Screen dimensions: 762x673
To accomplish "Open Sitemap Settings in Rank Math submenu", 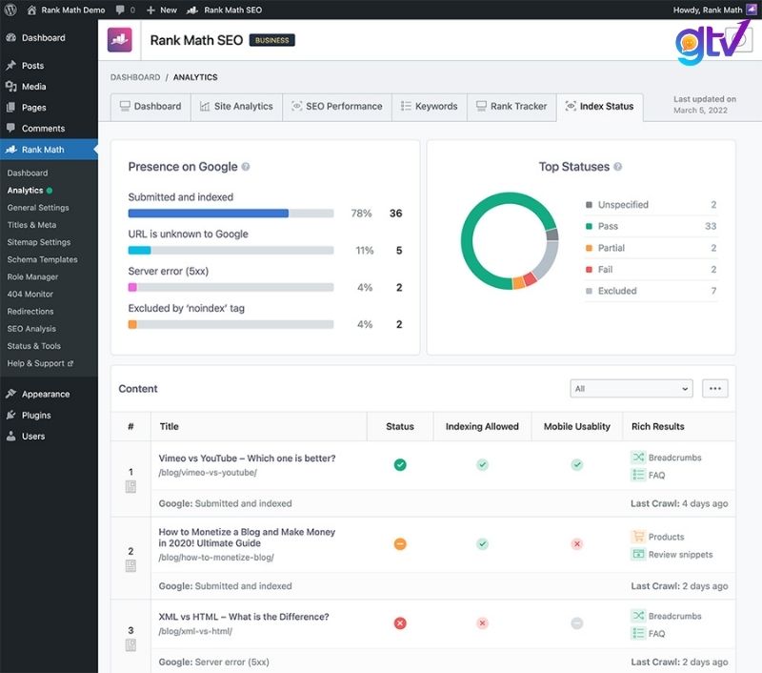I will pos(39,242).
